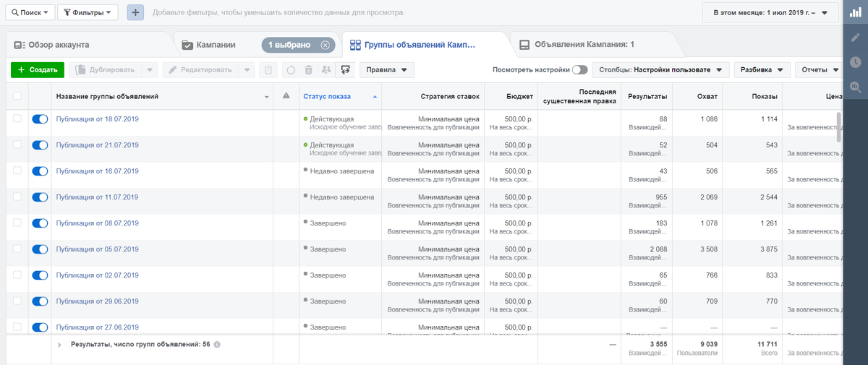
Task: Open the Правила dropdown
Action: click(x=387, y=70)
